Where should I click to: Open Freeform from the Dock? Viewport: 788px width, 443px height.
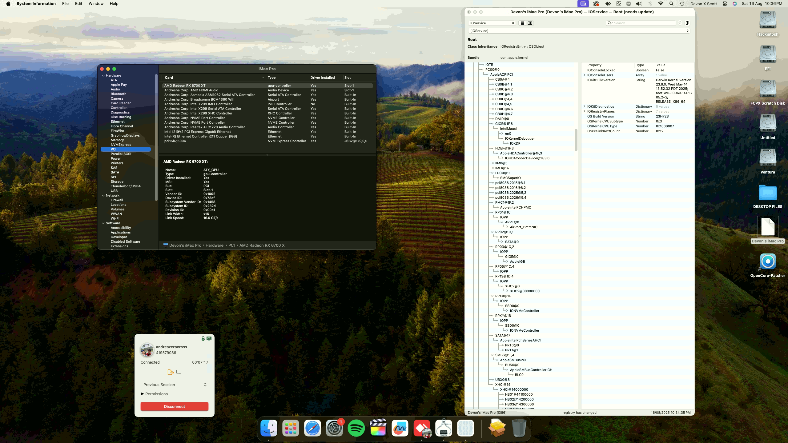click(400, 428)
